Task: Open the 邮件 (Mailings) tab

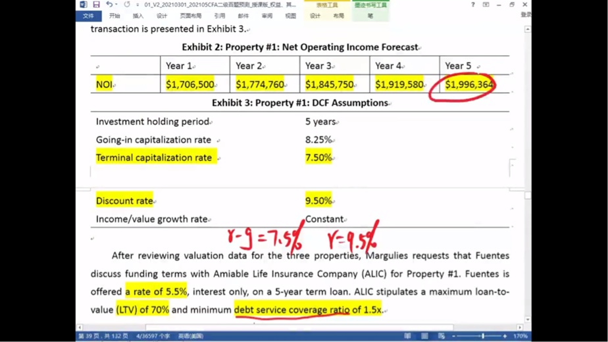Action: click(x=243, y=16)
